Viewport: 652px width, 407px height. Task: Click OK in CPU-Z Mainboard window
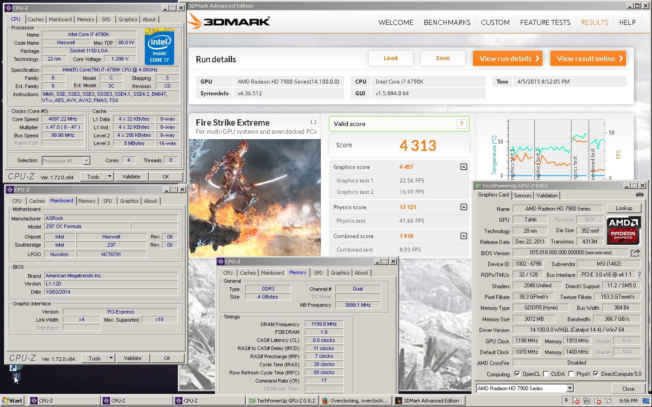click(x=167, y=358)
